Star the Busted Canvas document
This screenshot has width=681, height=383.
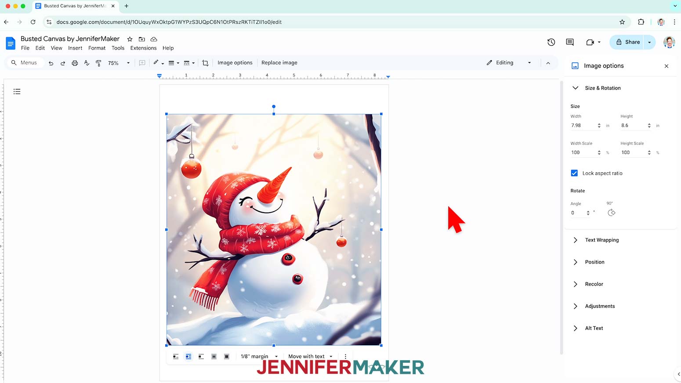(130, 39)
